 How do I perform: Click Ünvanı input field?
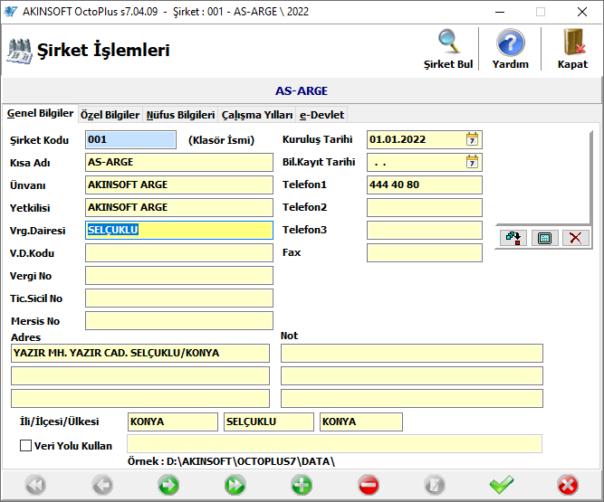179,185
